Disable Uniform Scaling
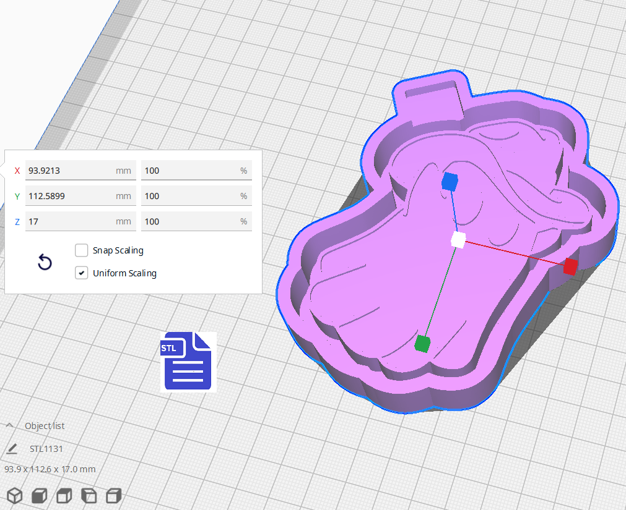Image resolution: width=626 pixels, height=510 pixels. click(x=81, y=273)
